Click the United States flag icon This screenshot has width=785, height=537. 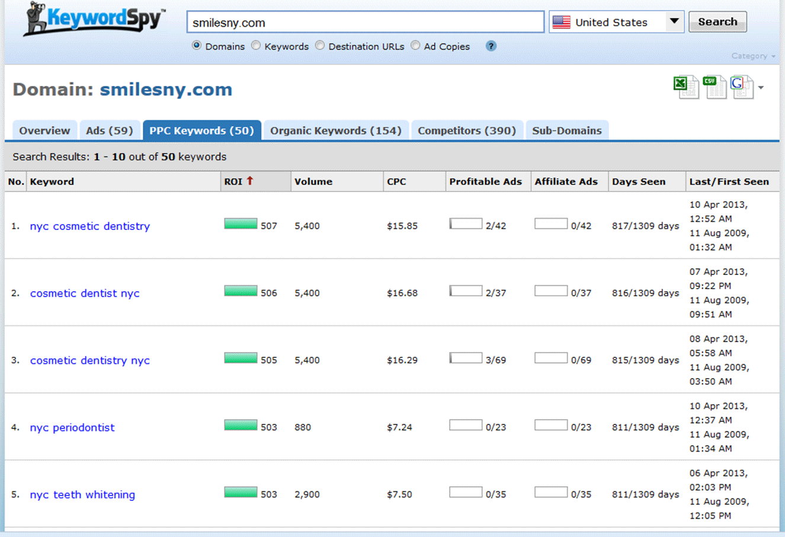(x=561, y=22)
